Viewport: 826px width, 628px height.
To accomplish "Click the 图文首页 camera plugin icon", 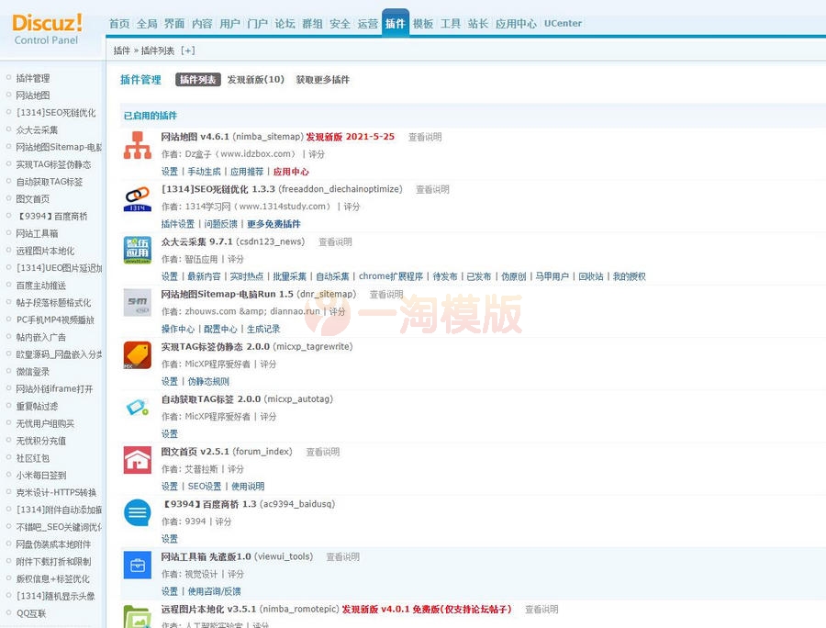I will point(136,461).
